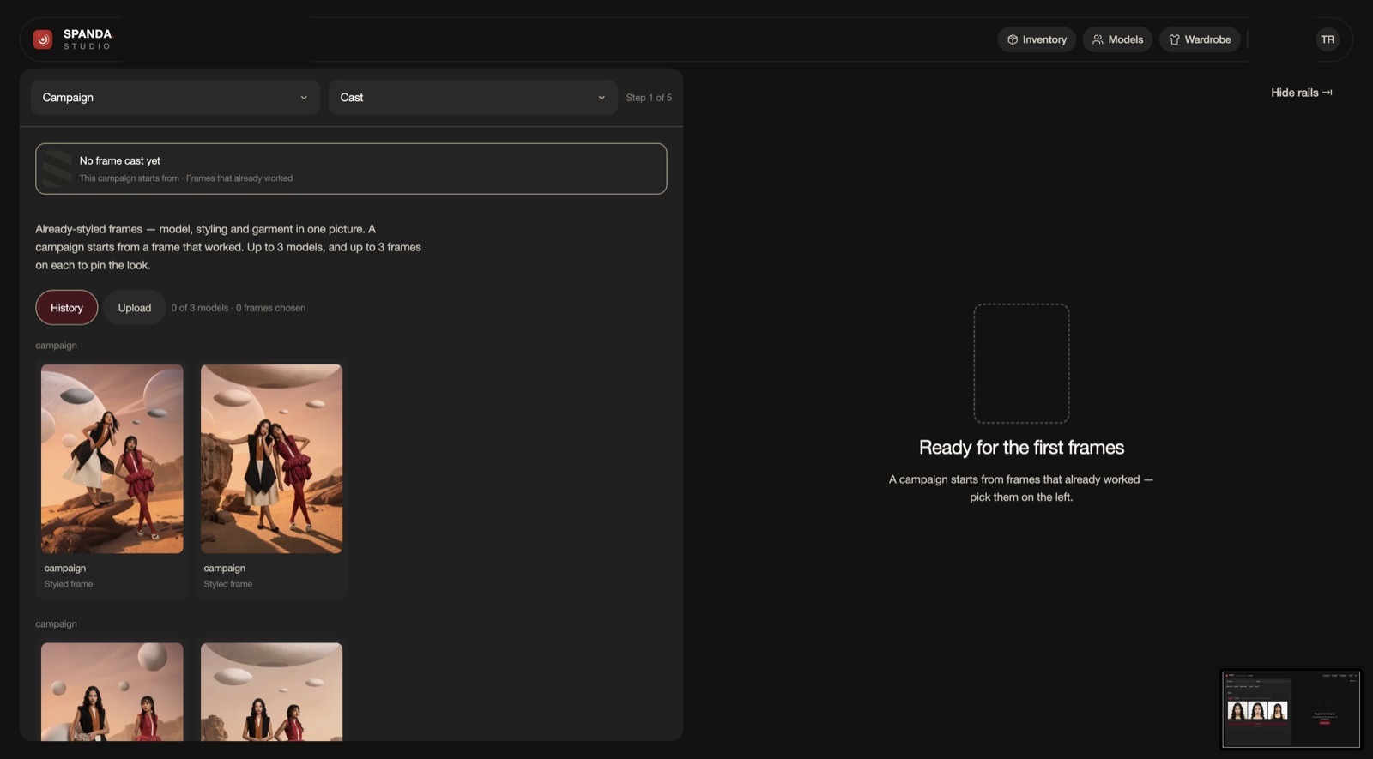Click the dashed empty frame placeholder
The height and width of the screenshot is (759, 1373).
[1021, 363]
